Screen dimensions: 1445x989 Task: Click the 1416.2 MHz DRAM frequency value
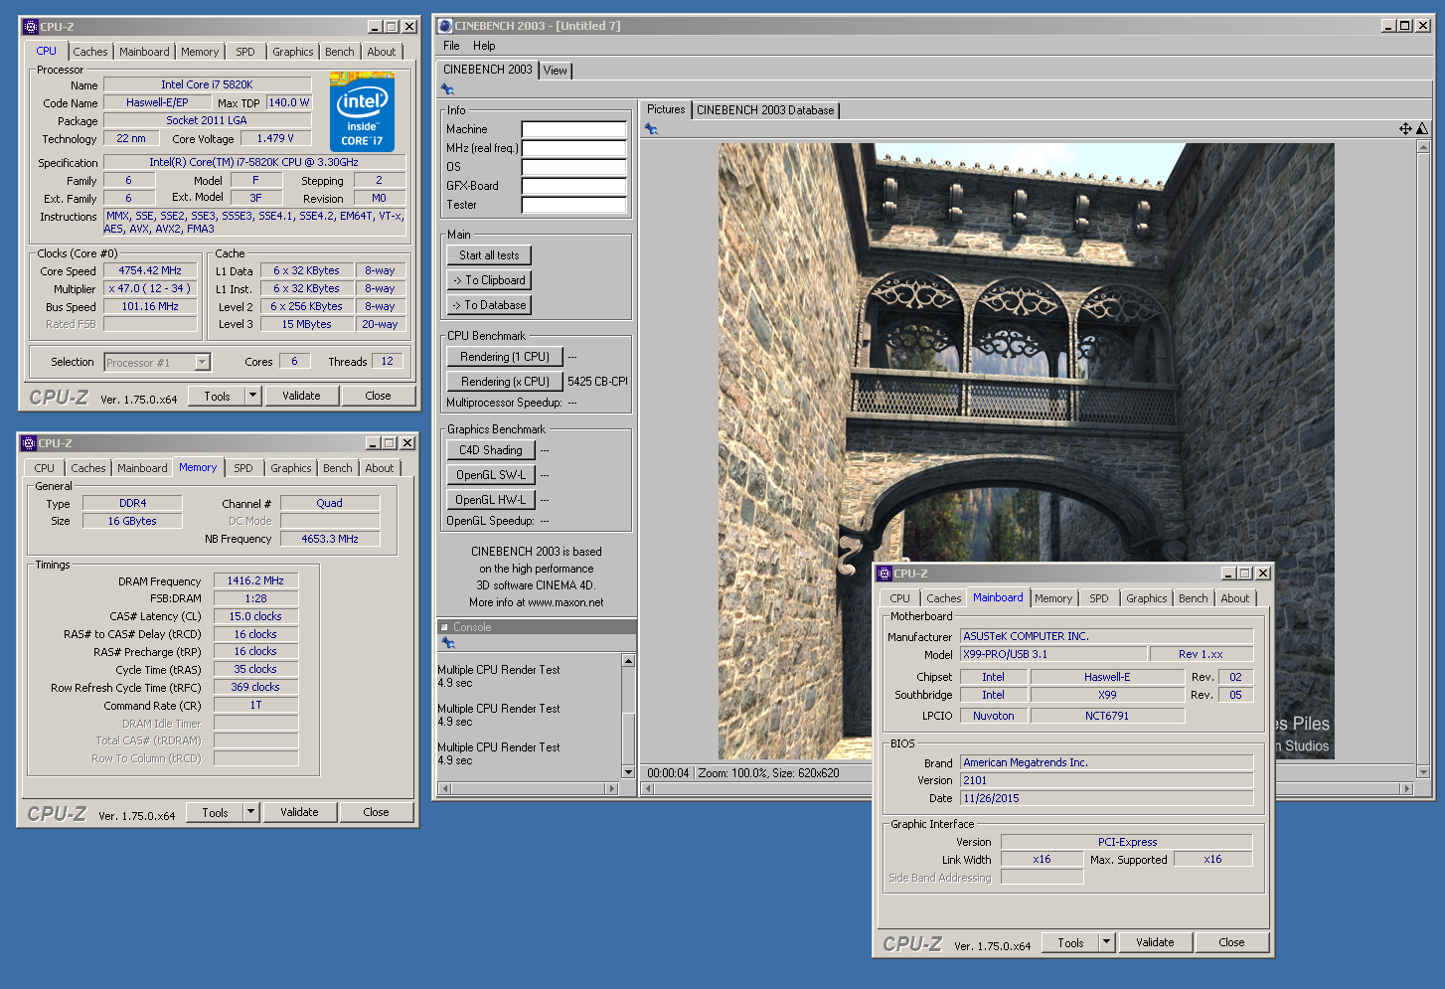255,580
